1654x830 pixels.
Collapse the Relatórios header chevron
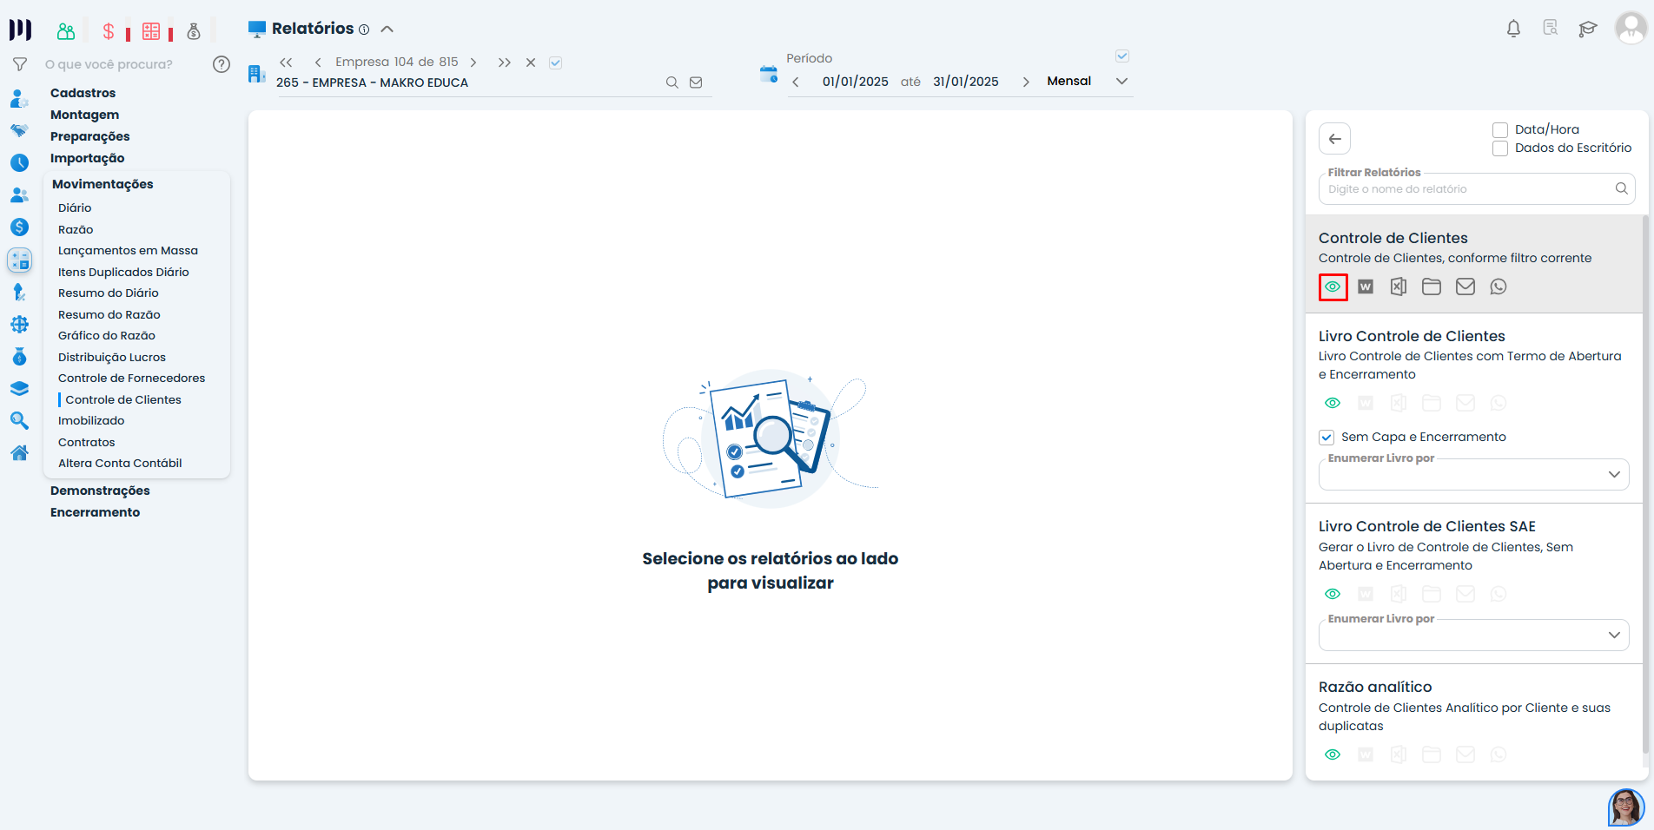pyautogui.click(x=387, y=30)
